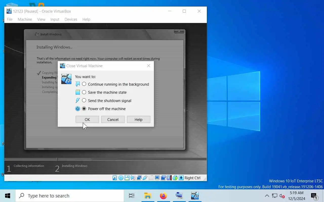Switch to the x64 VM taskbar button

pos(195,196)
